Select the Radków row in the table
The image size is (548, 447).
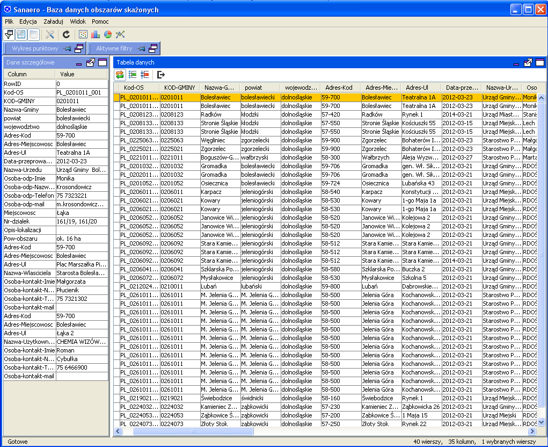[x=325, y=114]
